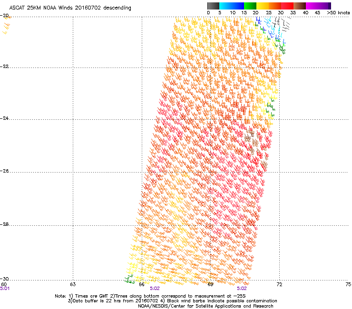Click the 72 longitude axis label
The width and height of the screenshot is (352, 309).
[x=279, y=284]
